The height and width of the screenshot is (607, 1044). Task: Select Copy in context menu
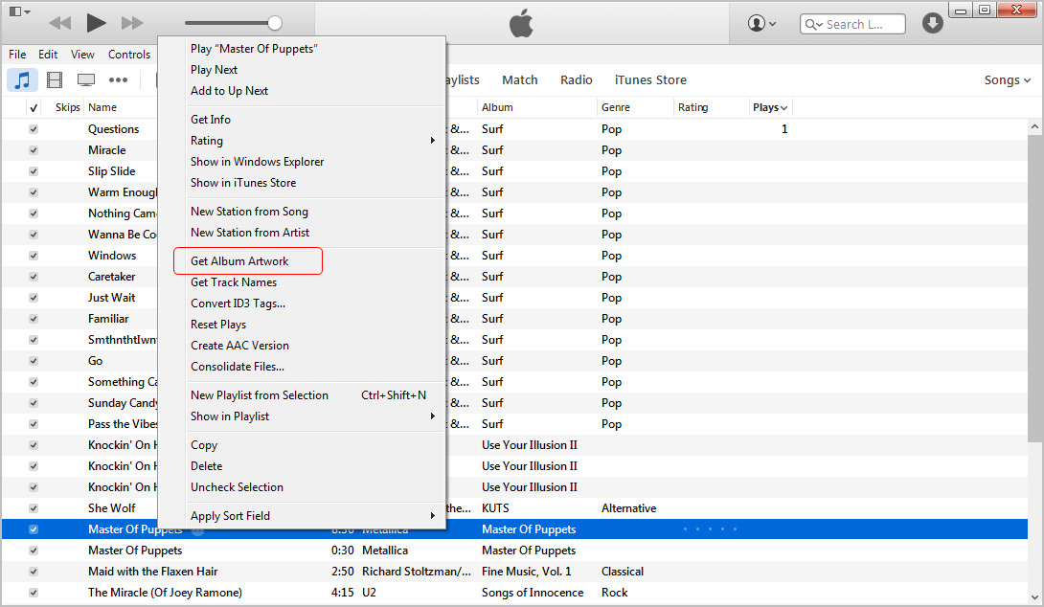[204, 445]
